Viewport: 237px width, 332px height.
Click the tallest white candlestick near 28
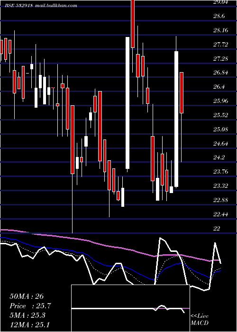(x=128, y=103)
